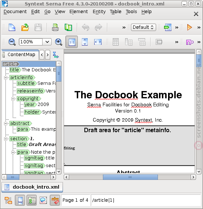Click the purple puzzle piece plugin icon

click(190, 42)
